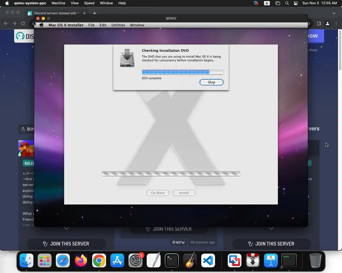342x273 pixels.
Task: Click the server avatar thumbnail on the webpage
Action: (x=26, y=148)
